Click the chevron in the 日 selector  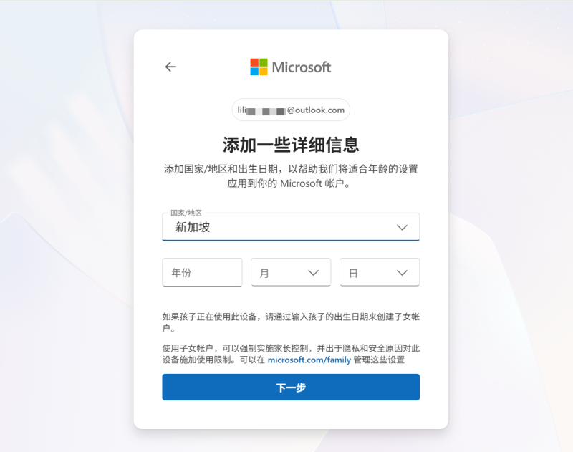[x=402, y=273]
